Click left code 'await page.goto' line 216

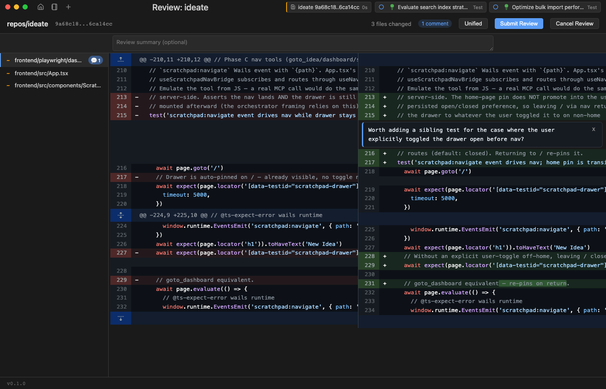(190, 168)
